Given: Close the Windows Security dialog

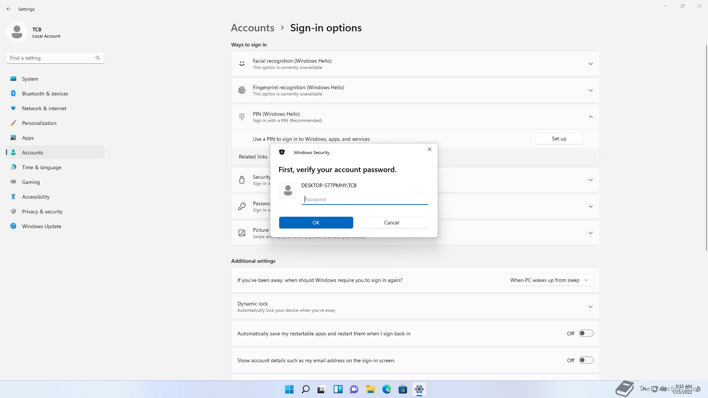Looking at the screenshot, I should pyautogui.click(x=429, y=149).
